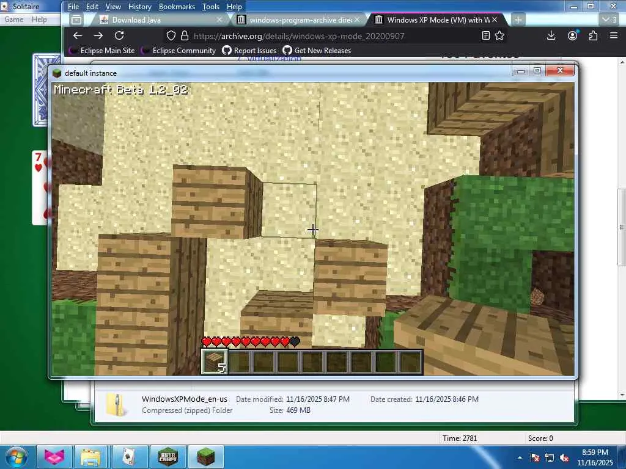Open Betacraft launcher taskbar icon
The height and width of the screenshot is (469, 626).
coord(168,457)
